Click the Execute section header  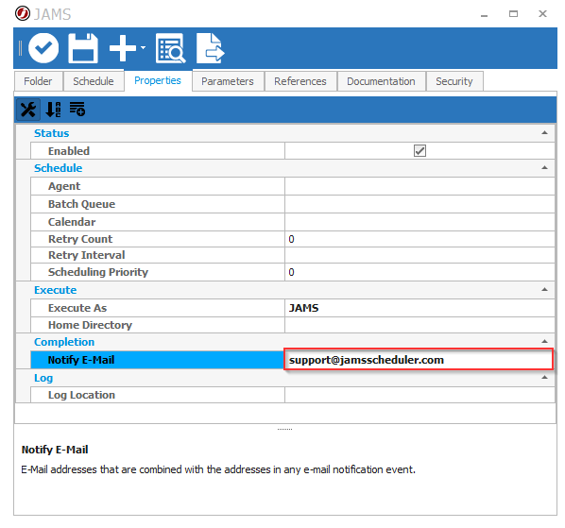tap(55, 290)
